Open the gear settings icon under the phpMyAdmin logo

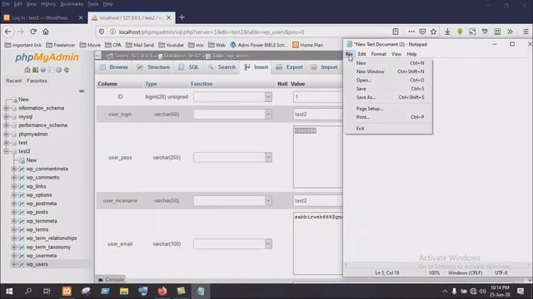59,70
